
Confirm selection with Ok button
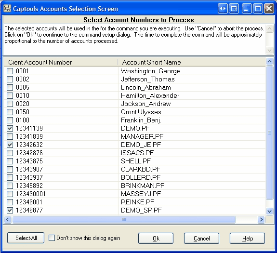(156, 239)
